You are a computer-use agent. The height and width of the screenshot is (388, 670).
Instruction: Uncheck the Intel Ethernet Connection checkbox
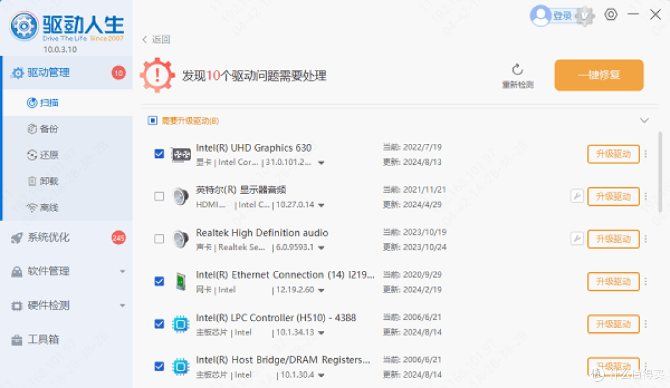coord(159,281)
